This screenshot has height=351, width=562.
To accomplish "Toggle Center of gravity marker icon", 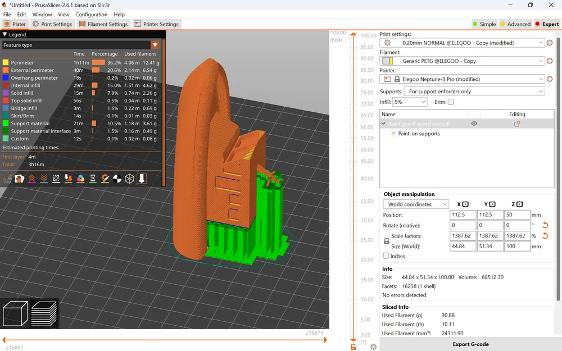I will pyautogui.click(x=117, y=179).
